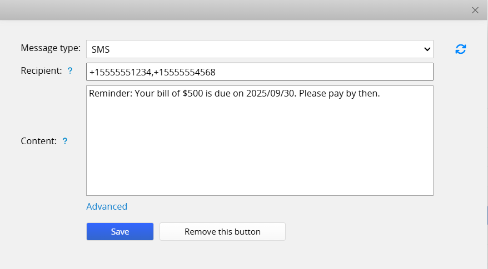Image resolution: width=488 pixels, height=269 pixels.
Task: Click the "Content:" label text
Action: click(x=39, y=141)
